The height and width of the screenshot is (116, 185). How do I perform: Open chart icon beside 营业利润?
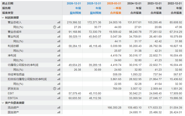click(x=59, y=37)
